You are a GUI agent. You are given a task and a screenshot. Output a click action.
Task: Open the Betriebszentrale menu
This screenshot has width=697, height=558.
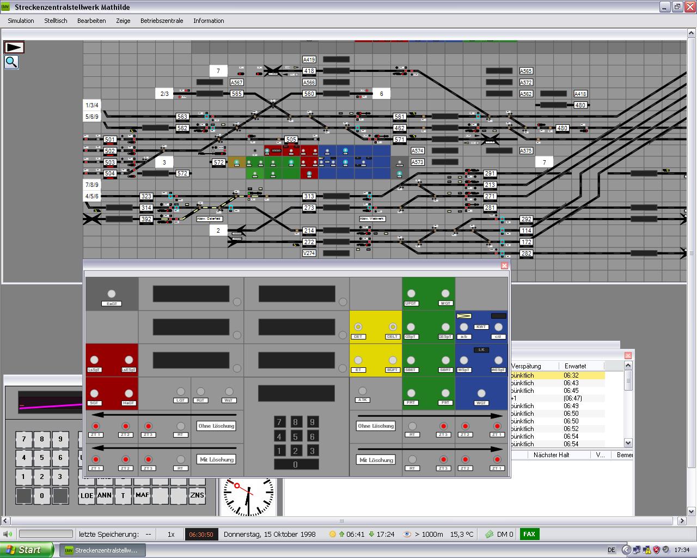click(162, 21)
